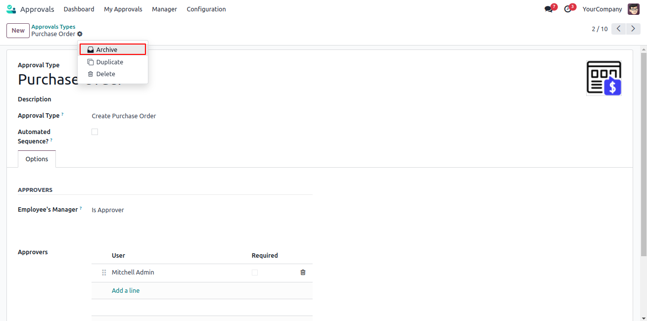The height and width of the screenshot is (321, 647).
Task: Go back to Approvals Types breadcrumb
Action: [53, 27]
